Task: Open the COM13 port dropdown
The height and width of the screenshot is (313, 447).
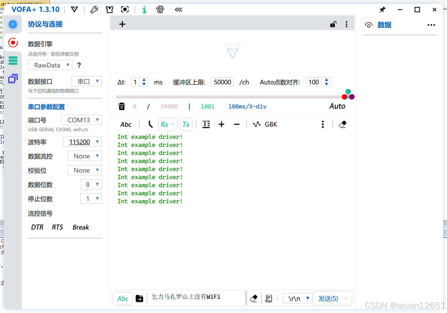Action: [x=81, y=120]
